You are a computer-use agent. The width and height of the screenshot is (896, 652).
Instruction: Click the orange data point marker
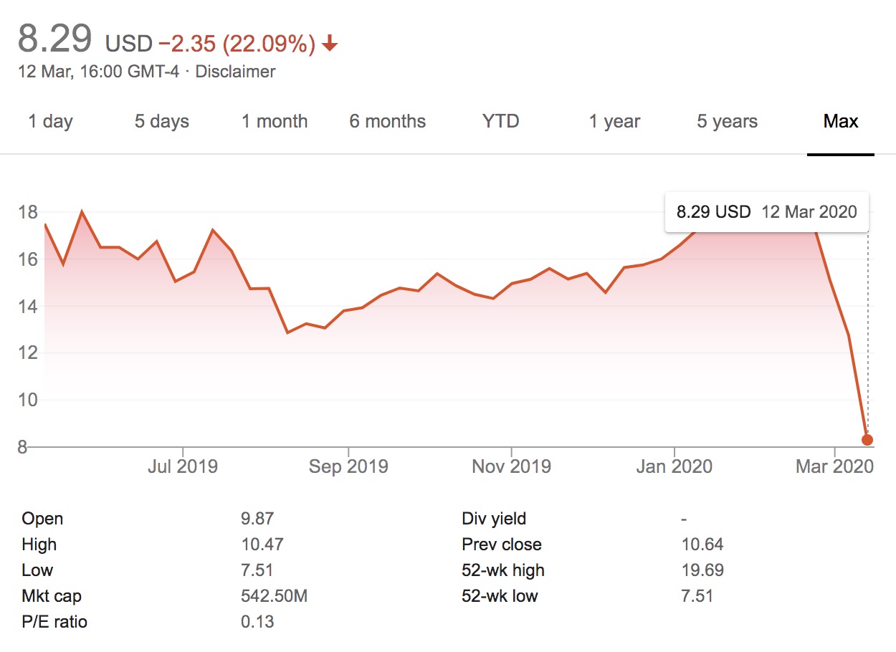[867, 439]
